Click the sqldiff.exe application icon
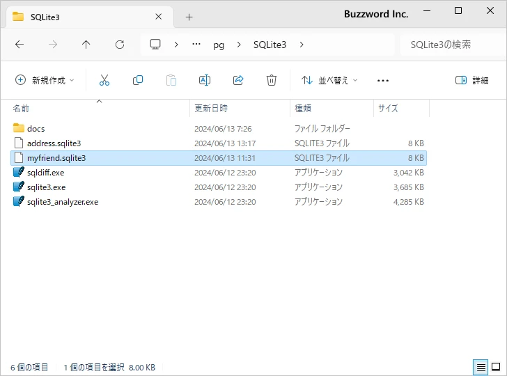The width and height of the screenshot is (507, 376). tap(19, 172)
